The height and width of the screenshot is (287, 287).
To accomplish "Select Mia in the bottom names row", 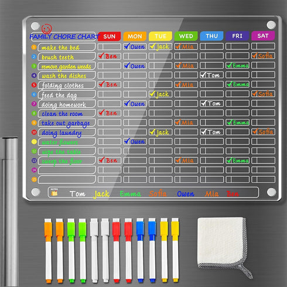I will 211,194.
